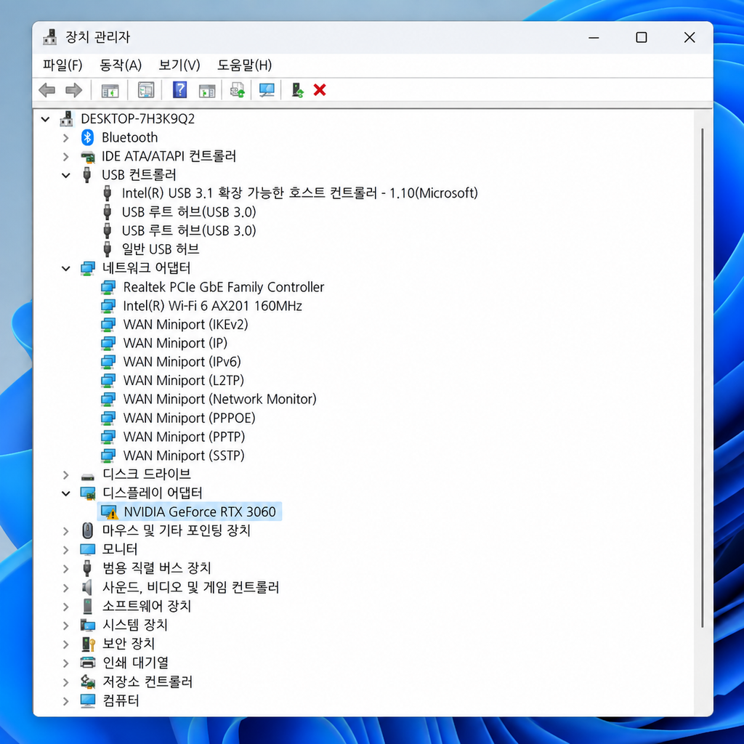Select DESKTOP-7H3K9Q2 computer name

coord(137,118)
